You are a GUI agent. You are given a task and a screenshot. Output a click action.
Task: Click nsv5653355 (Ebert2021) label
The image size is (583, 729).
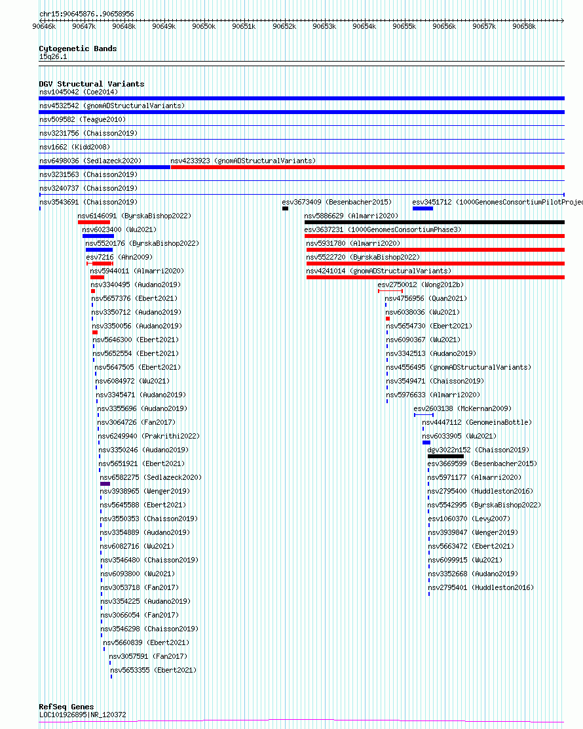point(153,671)
